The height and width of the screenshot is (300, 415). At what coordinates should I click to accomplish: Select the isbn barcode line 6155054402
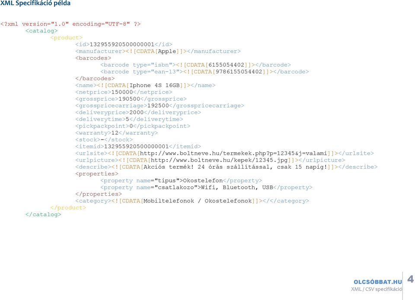tap(195, 65)
